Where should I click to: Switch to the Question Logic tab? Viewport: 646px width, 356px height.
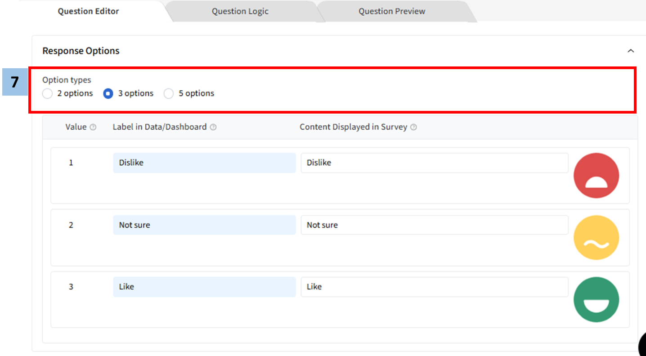pyautogui.click(x=240, y=11)
